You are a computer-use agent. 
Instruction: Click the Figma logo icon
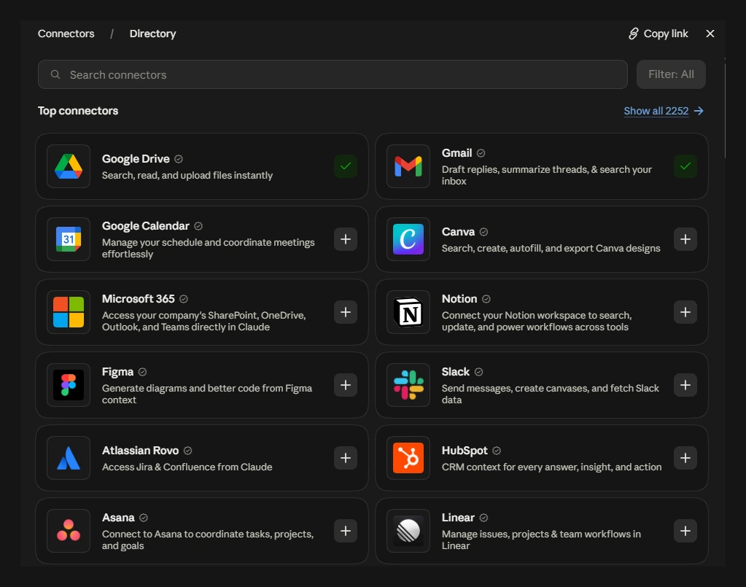point(69,385)
